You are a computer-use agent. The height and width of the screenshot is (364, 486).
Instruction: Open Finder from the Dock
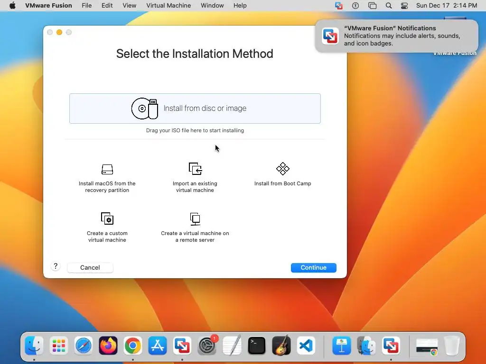[34, 346]
